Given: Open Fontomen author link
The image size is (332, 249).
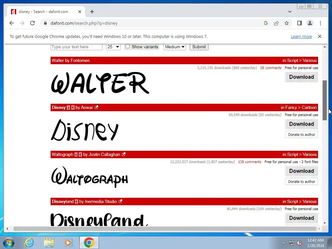Looking at the screenshot, I should tap(80, 61).
